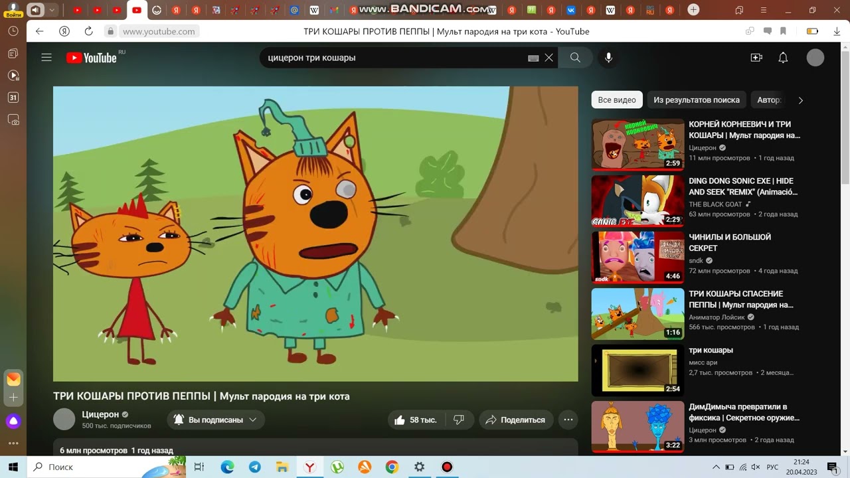The height and width of the screenshot is (478, 850).
Task: Share the video via Поделиться
Action: click(516, 420)
